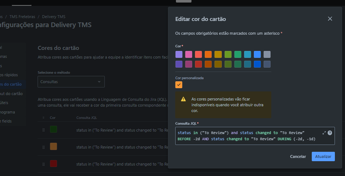Image resolution: width=345 pixels, height=176 pixels.
Task: Grab the drag handle of the red row
Action: pos(44,164)
